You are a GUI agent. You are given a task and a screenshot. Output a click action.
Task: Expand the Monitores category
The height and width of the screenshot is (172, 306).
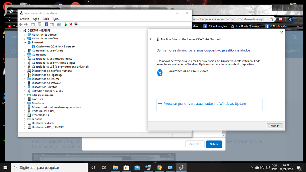25,103
